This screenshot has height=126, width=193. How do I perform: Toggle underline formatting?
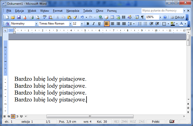99,24
